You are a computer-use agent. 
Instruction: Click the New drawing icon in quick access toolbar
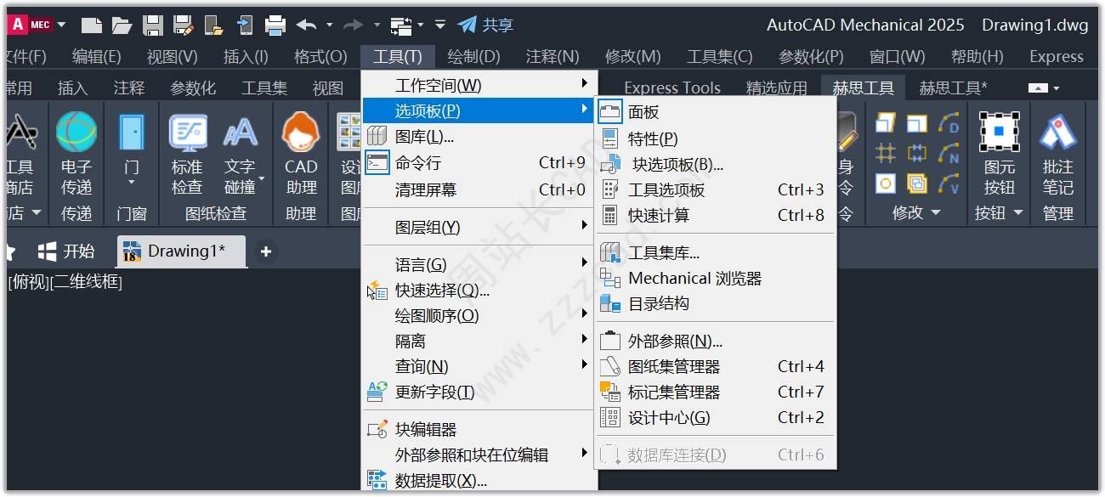coord(92,25)
